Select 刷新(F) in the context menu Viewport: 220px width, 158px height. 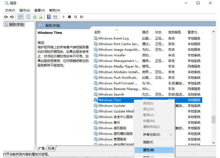[x=148, y=142]
